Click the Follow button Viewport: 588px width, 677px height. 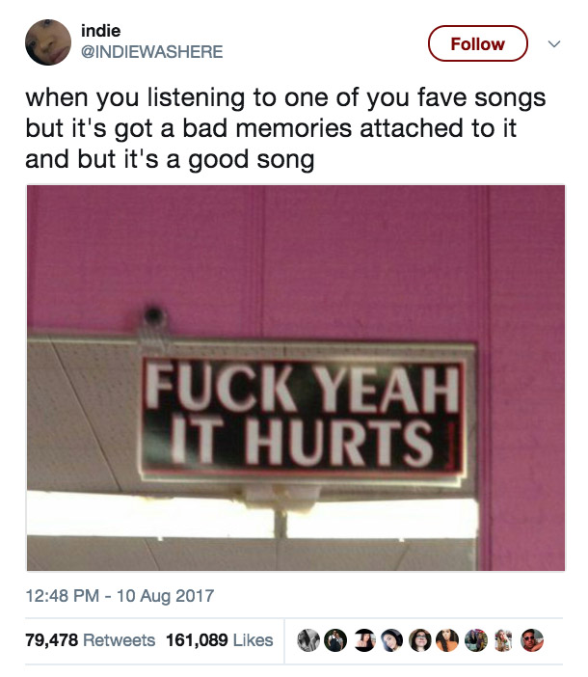tap(477, 43)
